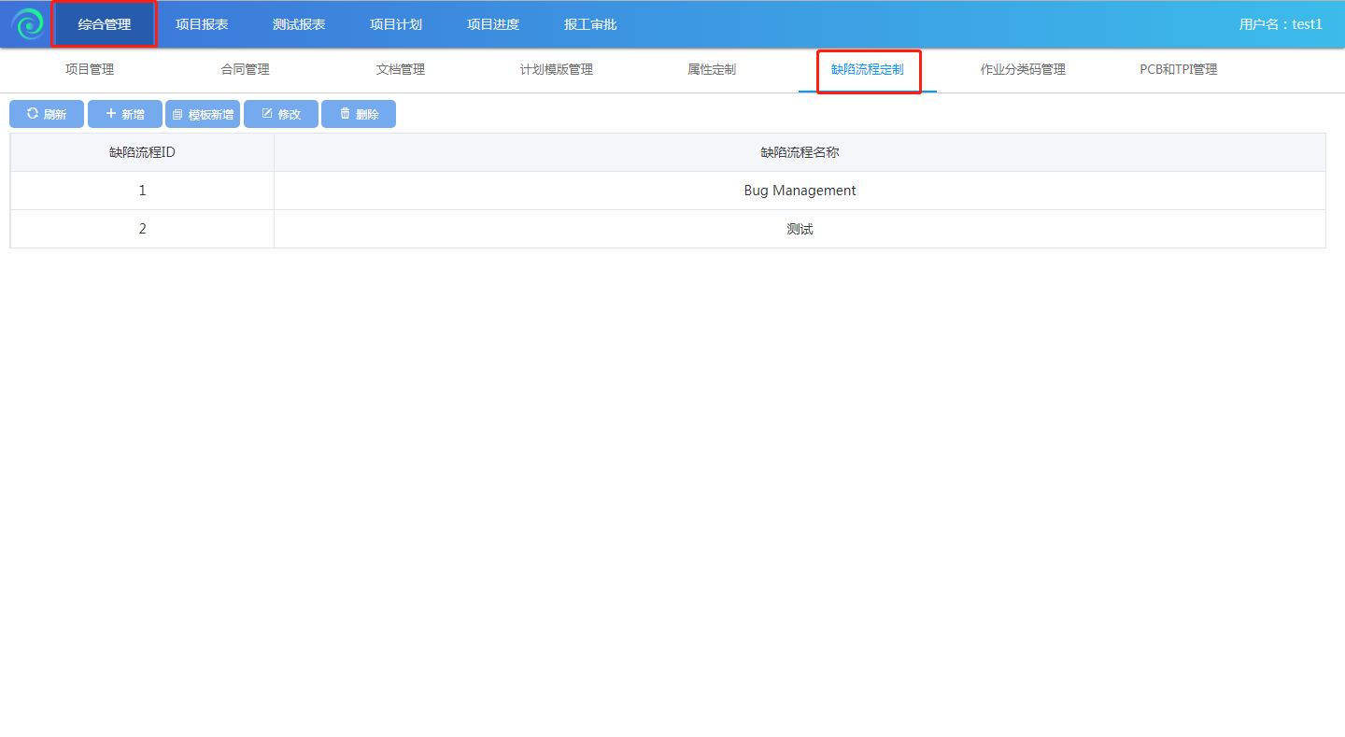Viewport: 1345px width, 737px height.
Task: Open the PCB和TPI管理 tab
Action: pos(1178,70)
